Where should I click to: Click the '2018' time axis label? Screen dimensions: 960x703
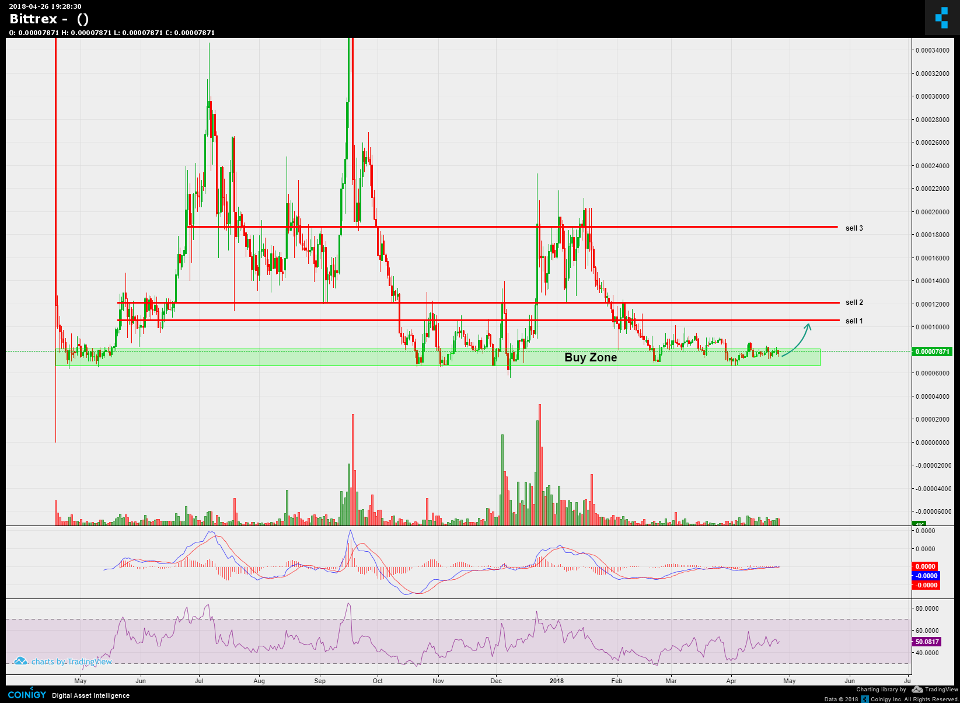click(557, 681)
